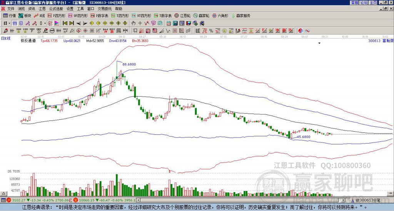
Task: Open the P数字表 tool
Action: [99, 15]
